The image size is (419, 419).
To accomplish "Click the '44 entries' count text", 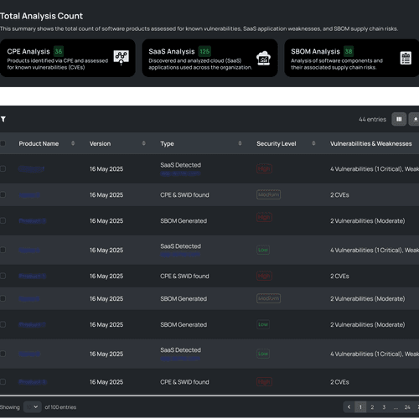I will coord(372,119).
